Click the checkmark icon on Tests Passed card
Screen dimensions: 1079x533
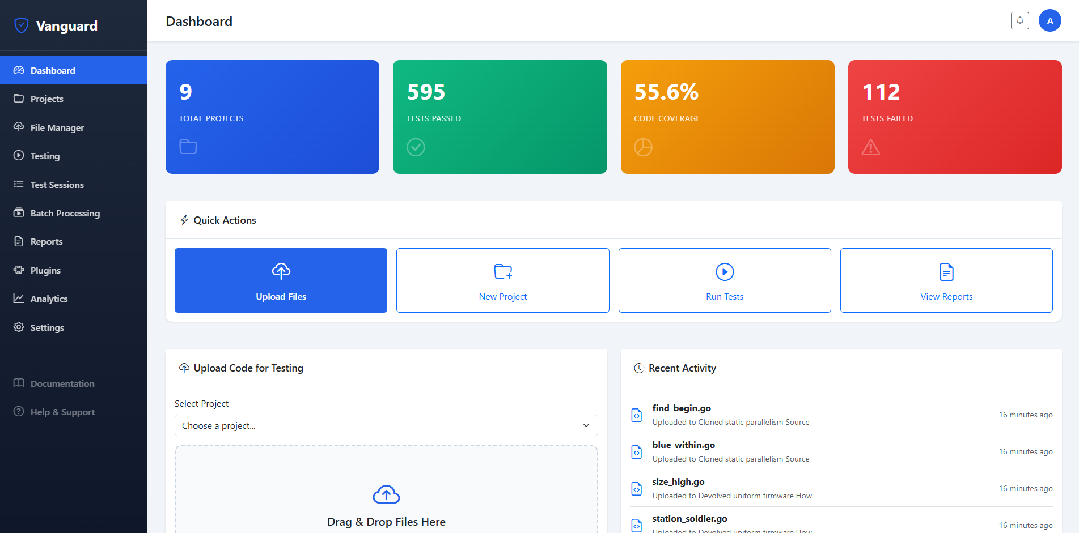(x=416, y=147)
